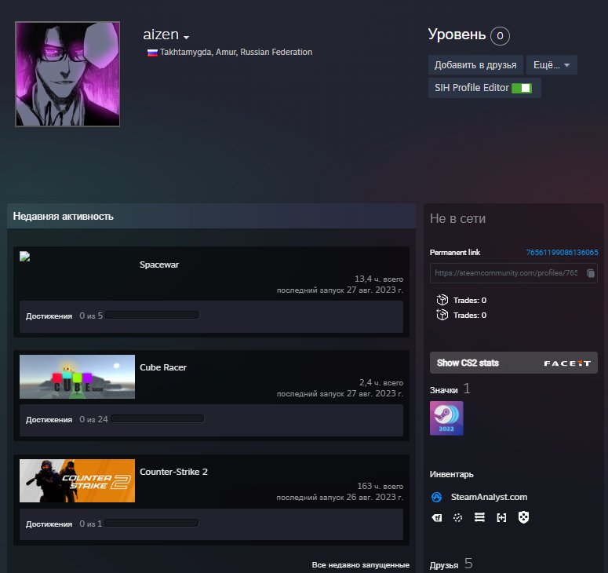Viewport: 608px width, 573px height.
Task: Toggle the SIH Profile Editor switch
Action: coord(521,88)
